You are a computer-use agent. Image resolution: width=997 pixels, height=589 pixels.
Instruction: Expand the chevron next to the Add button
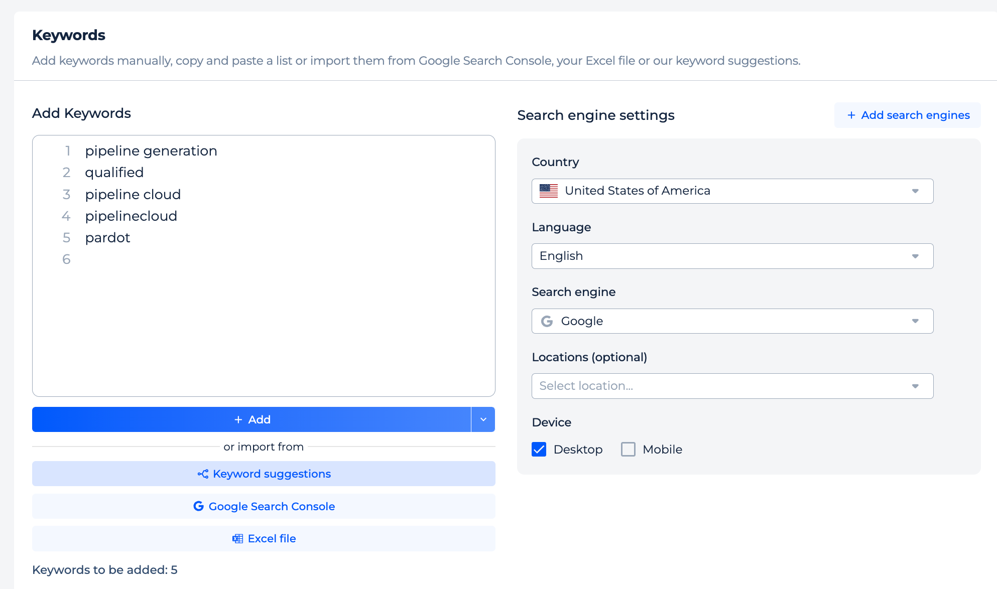coord(483,419)
